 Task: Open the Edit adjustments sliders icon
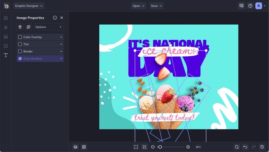[6, 27]
